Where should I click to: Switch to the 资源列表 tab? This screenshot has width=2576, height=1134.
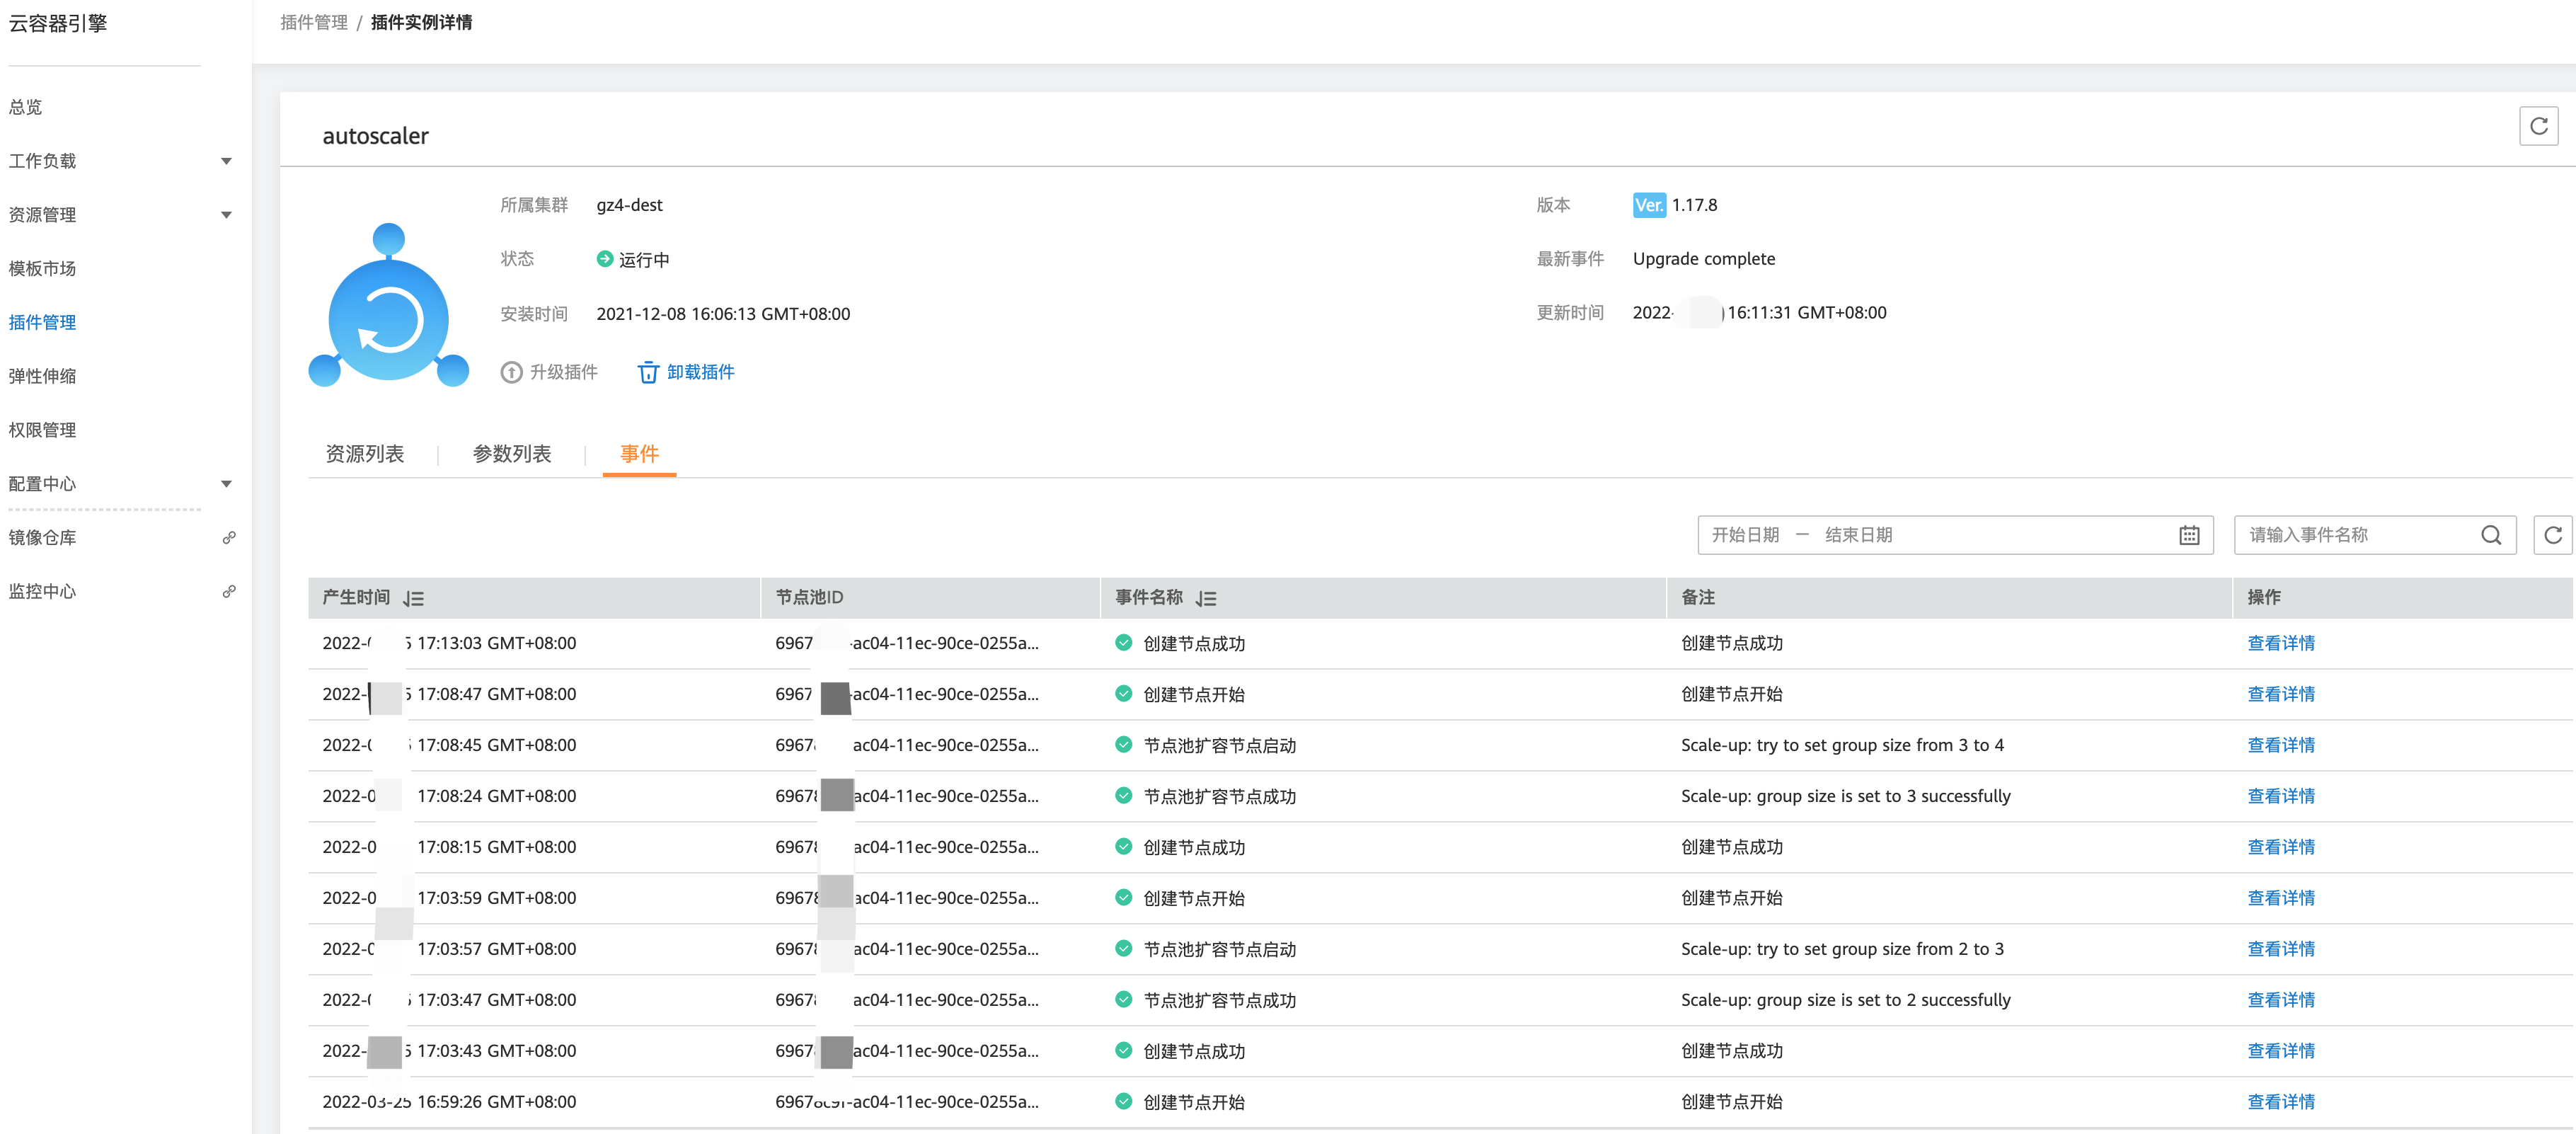point(365,454)
